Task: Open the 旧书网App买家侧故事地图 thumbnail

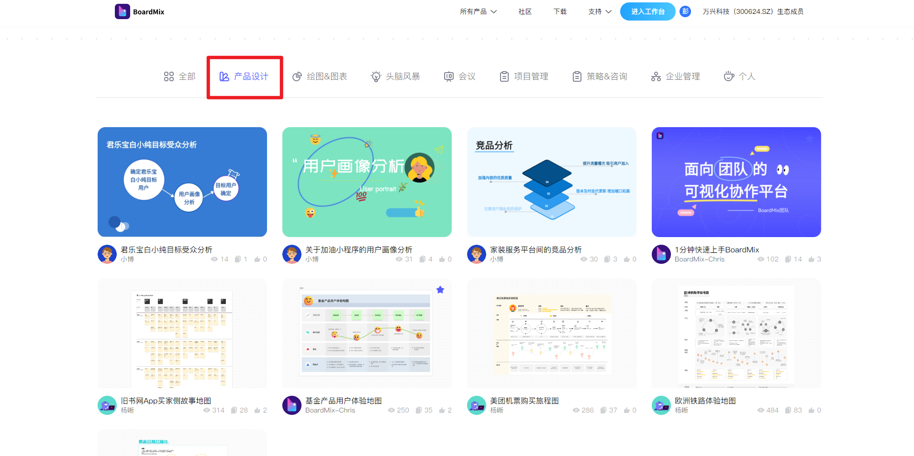Action: pos(182,333)
